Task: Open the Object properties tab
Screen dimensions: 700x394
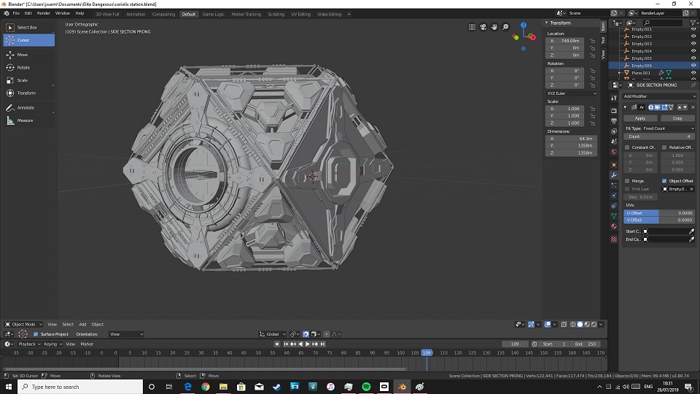Action: (614, 165)
